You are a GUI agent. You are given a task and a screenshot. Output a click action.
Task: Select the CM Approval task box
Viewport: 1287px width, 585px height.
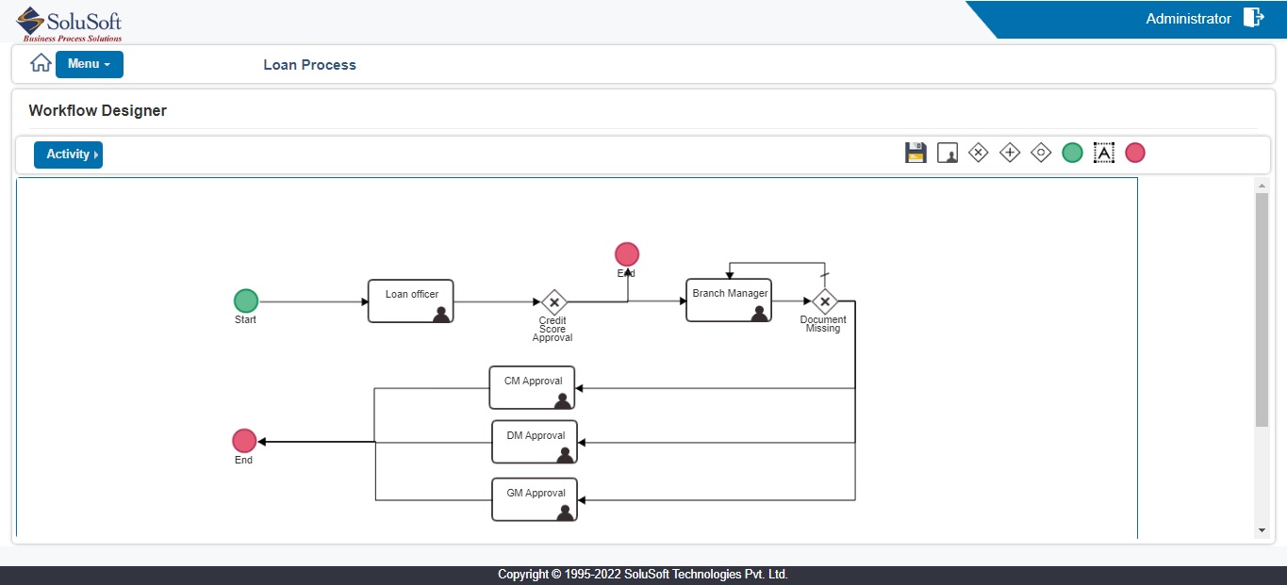(532, 387)
